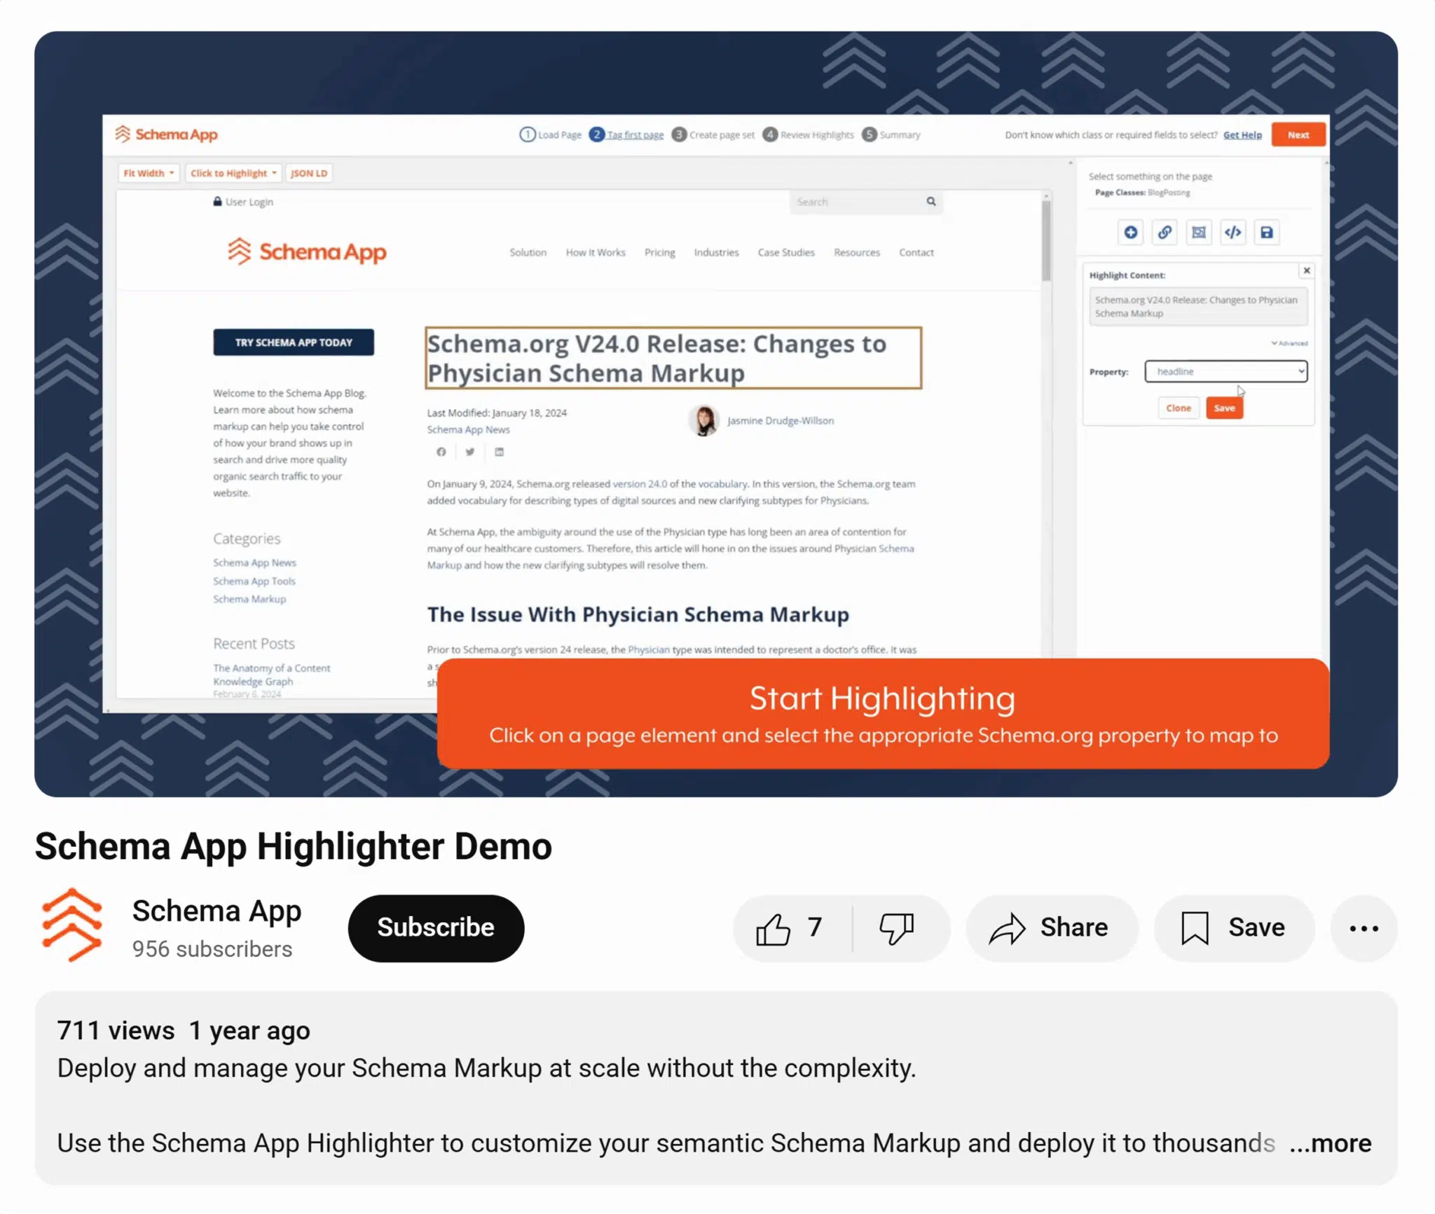
Task: Save the video with bookmark button
Action: 1234,928
